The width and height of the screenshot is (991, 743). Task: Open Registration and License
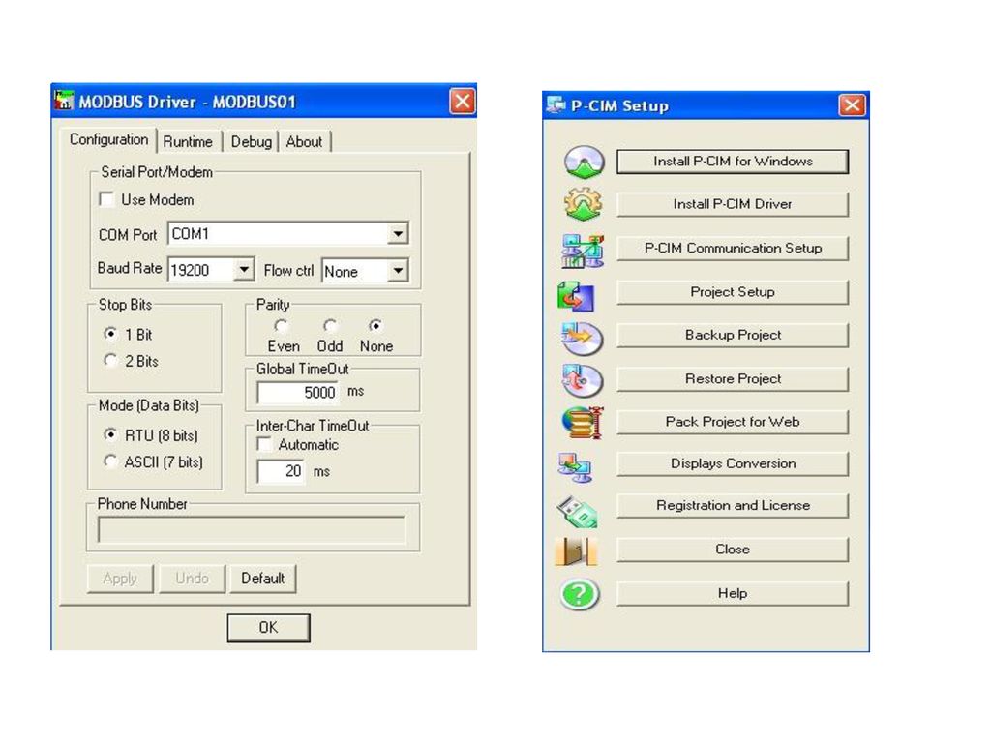click(x=733, y=506)
